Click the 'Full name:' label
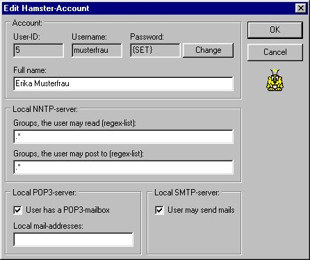This screenshot has width=310, height=260. click(30, 70)
